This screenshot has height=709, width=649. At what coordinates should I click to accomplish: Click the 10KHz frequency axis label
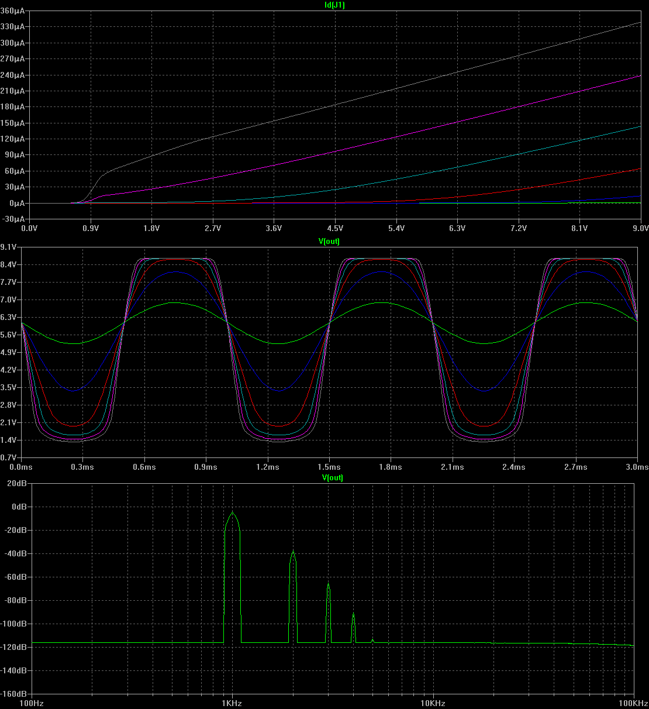click(433, 703)
